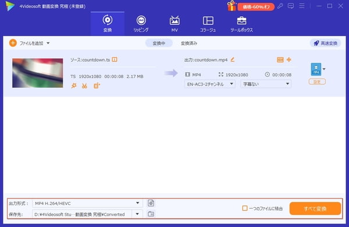
Task: Switch to the コラージュ tab
Action: (208, 24)
